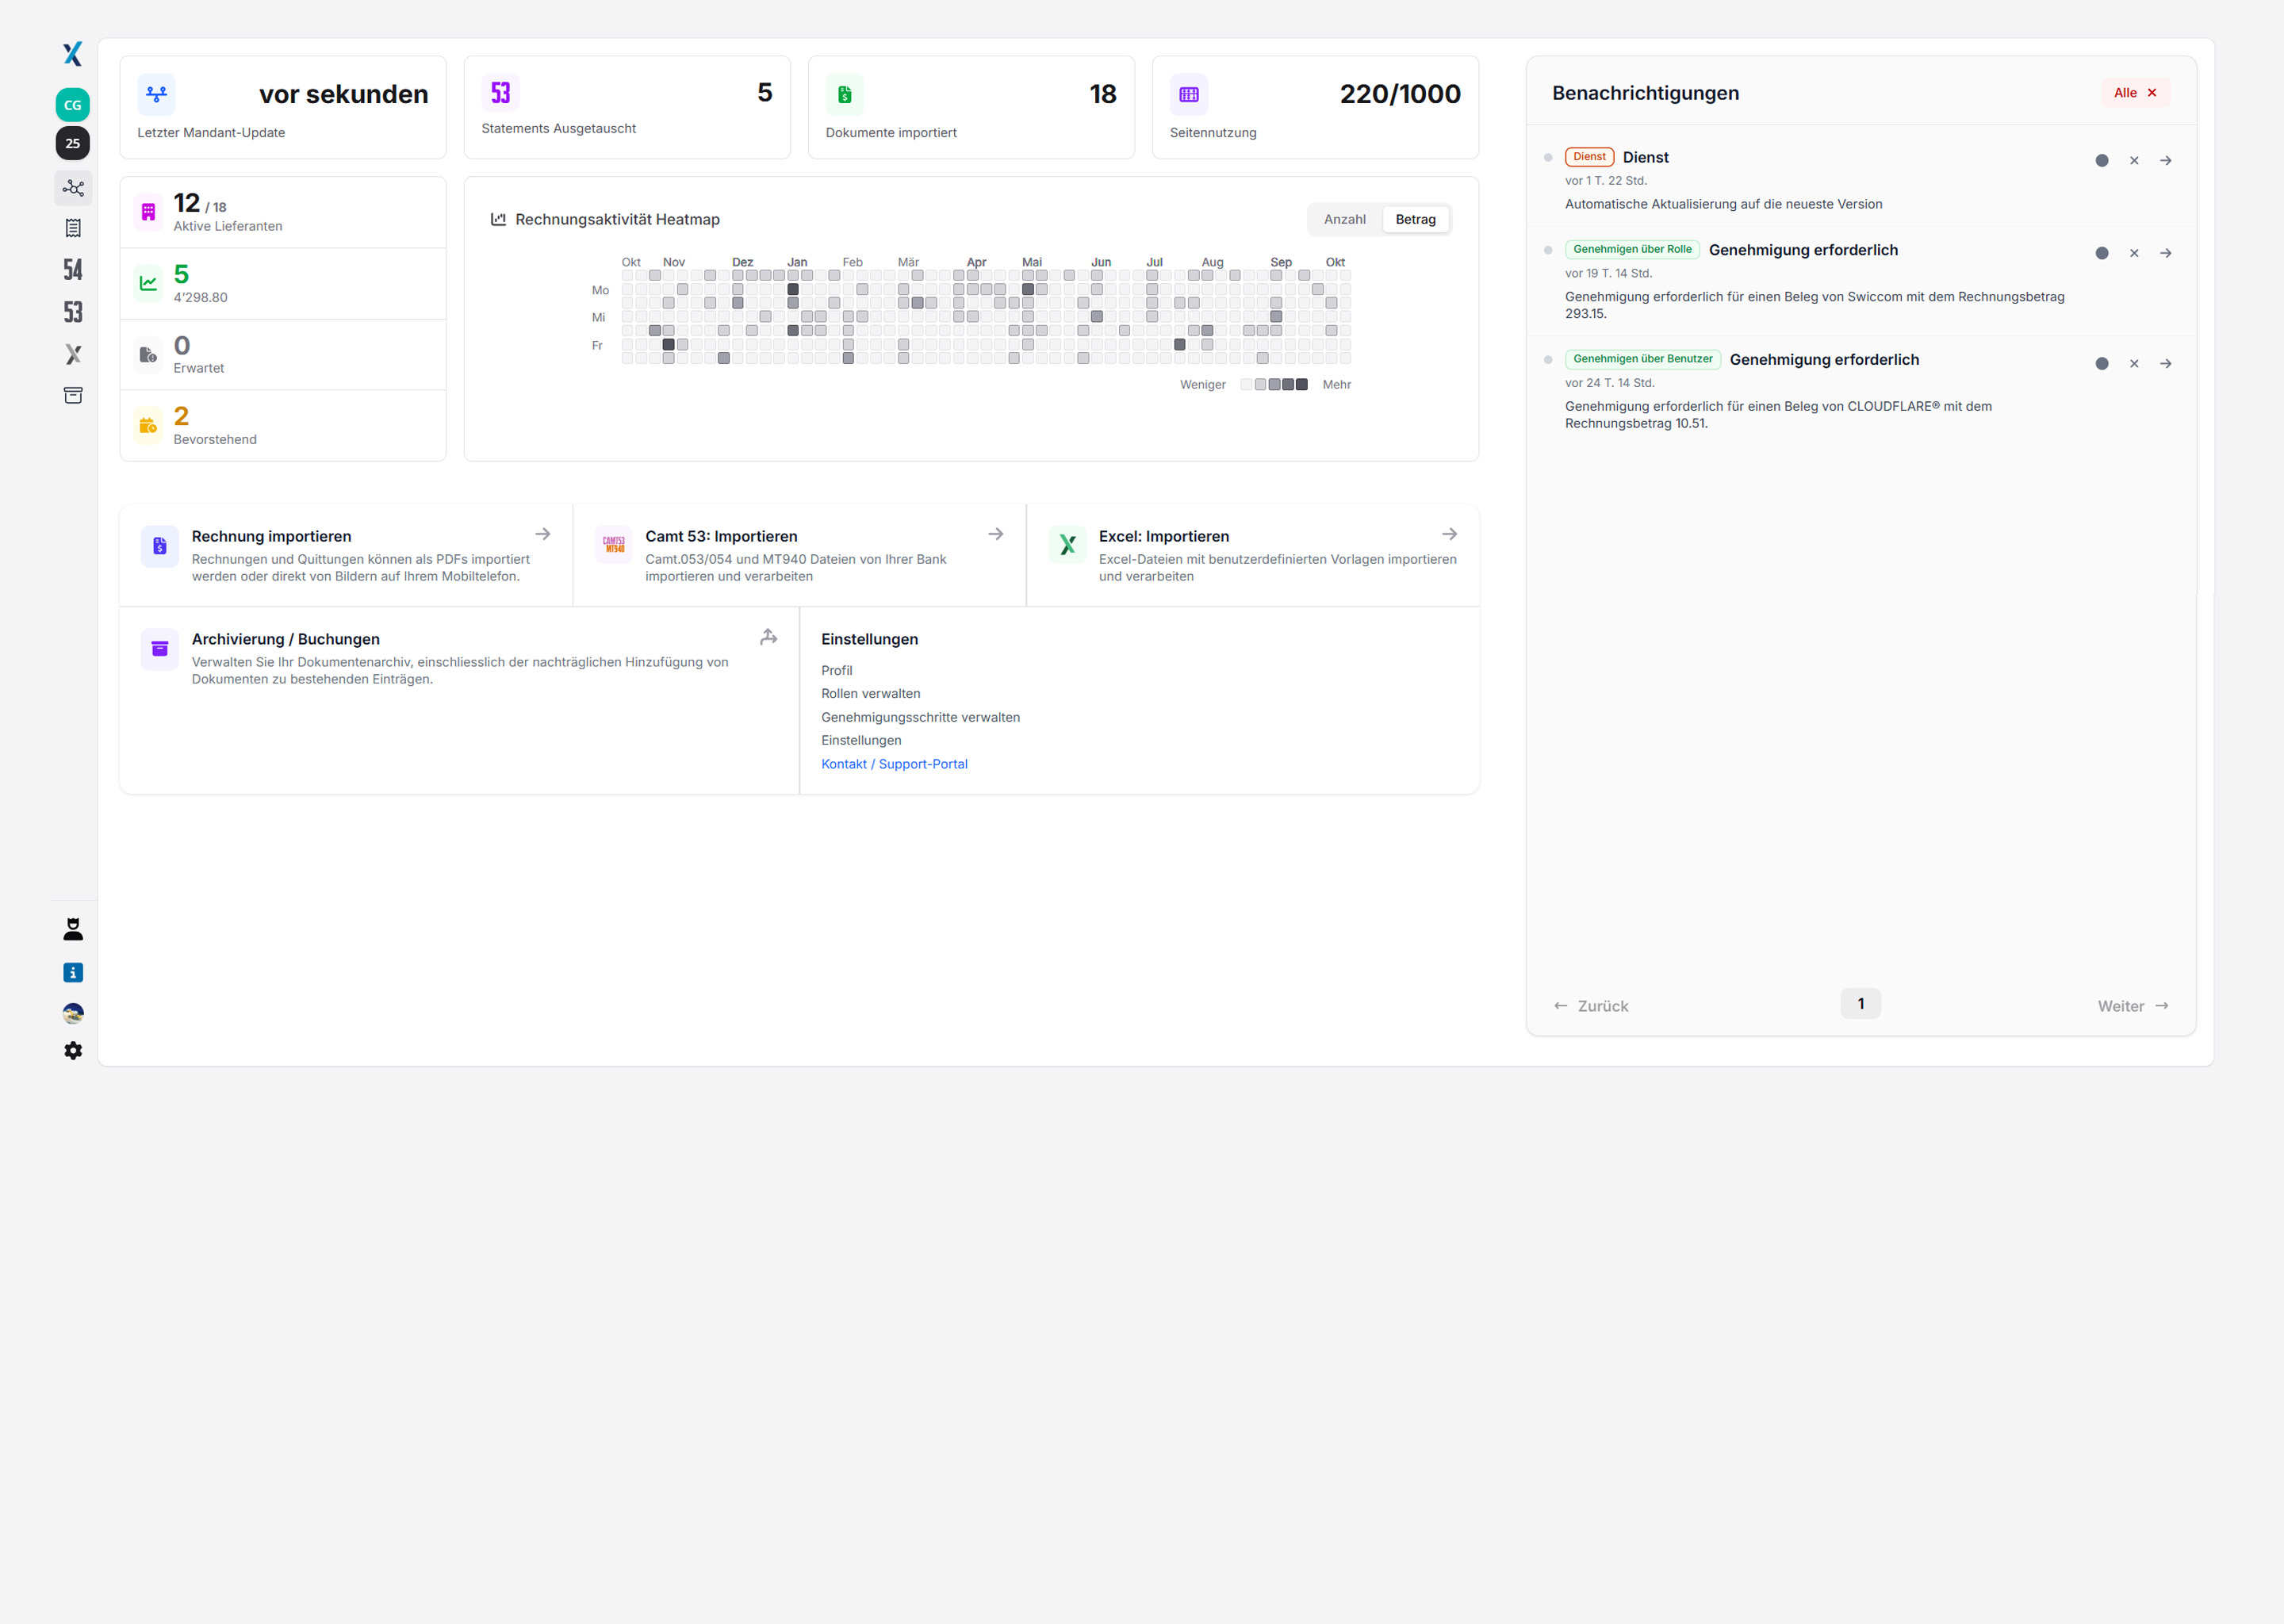The width and height of the screenshot is (2284, 1624).
Task: Open the network graph sidebar icon
Action: click(x=73, y=188)
